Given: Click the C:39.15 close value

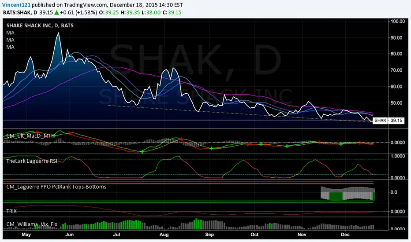Looking at the screenshot, I should click(x=172, y=12).
